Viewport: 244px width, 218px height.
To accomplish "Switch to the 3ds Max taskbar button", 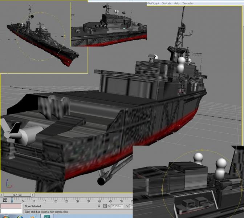I will [x=47, y=217].
